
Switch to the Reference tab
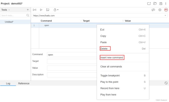[x=24, y=83]
